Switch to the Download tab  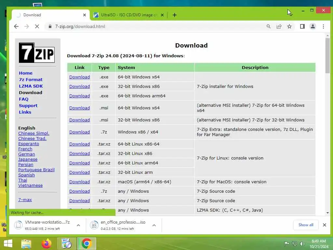[51, 15]
